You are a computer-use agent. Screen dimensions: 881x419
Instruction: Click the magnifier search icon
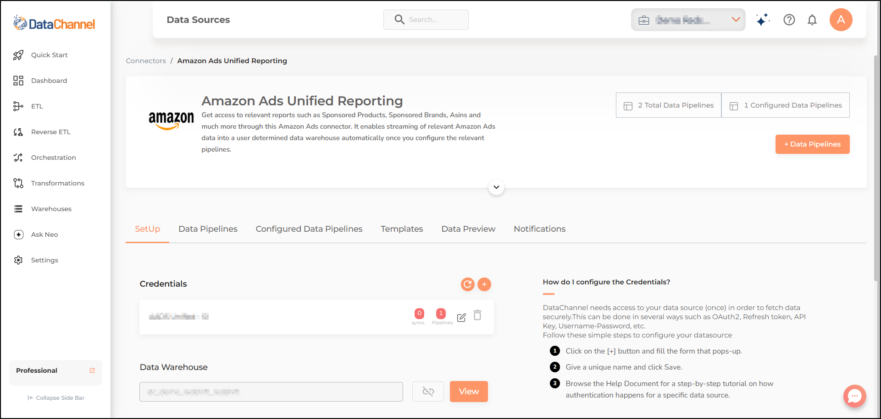[399, 20]
